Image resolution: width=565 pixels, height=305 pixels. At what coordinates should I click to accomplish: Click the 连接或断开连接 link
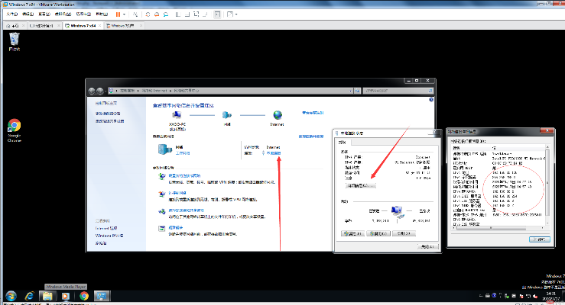[x=311, y=136]
